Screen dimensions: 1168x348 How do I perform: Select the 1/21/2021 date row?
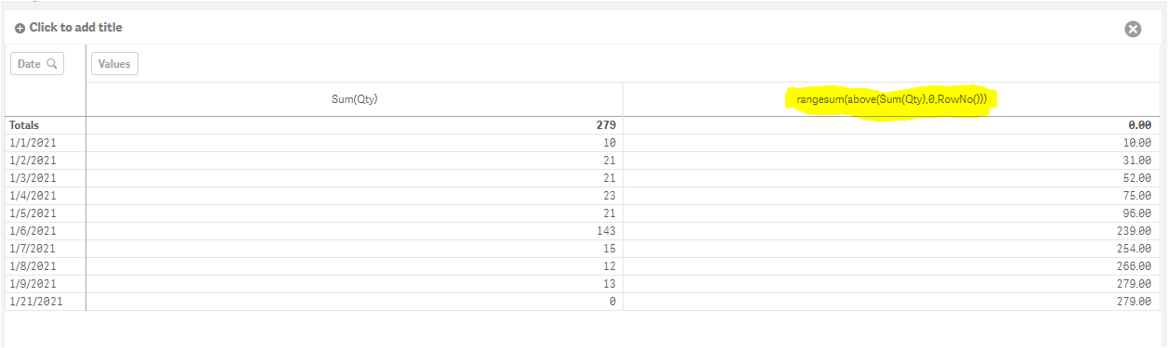click(x=584, y=302)
